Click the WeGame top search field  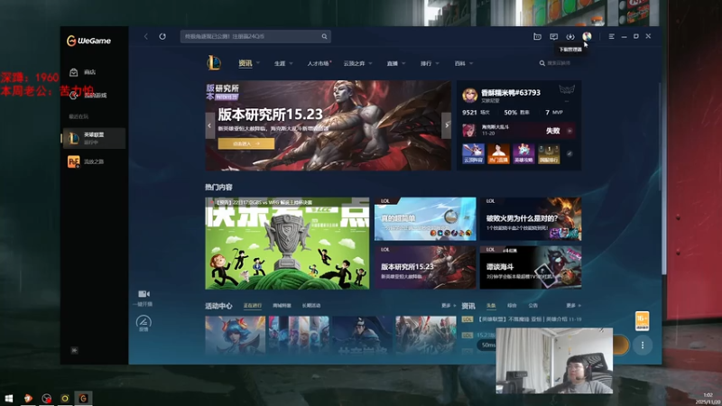(x=255, y=36)
